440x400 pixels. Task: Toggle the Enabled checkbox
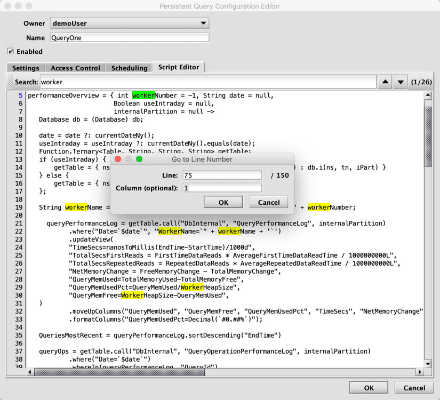[x=11, y=52]
